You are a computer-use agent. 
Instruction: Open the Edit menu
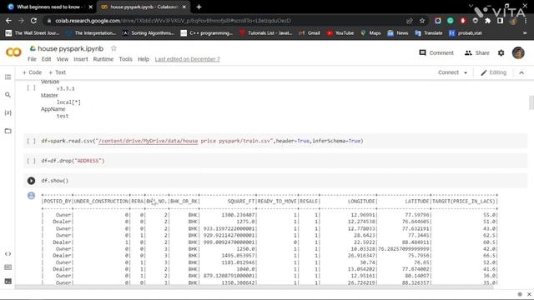click(47, 59)
